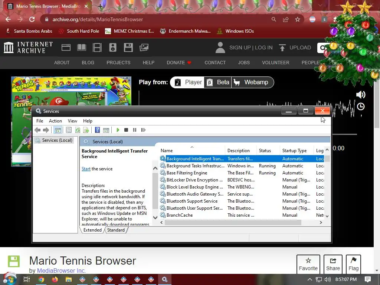
Task: Open a new Chrome tab with plus
Action: pyautogui.click(x=100, y=6)
